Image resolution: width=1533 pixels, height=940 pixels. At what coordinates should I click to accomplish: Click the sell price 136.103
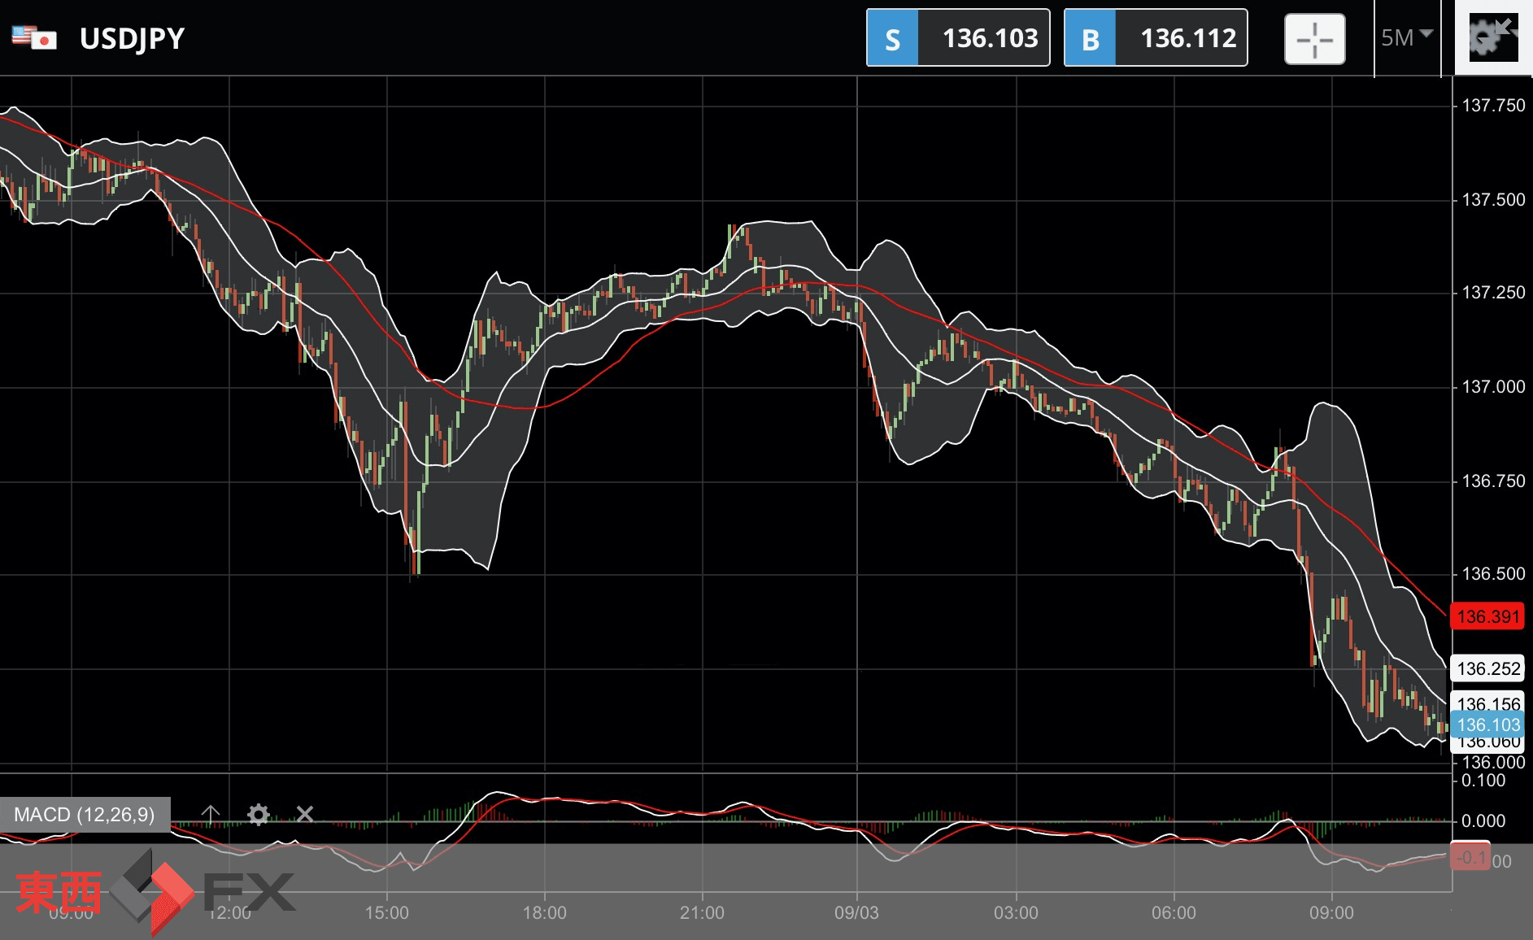[990, 38]
